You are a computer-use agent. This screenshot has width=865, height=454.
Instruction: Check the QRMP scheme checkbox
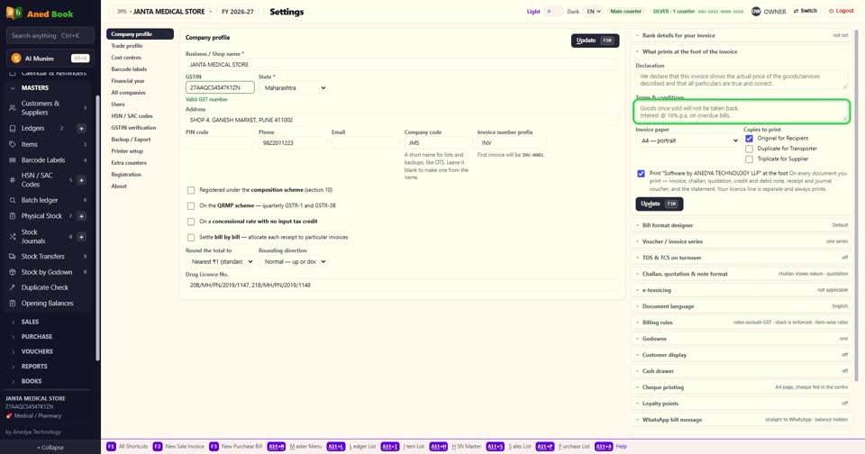[191, 205]
